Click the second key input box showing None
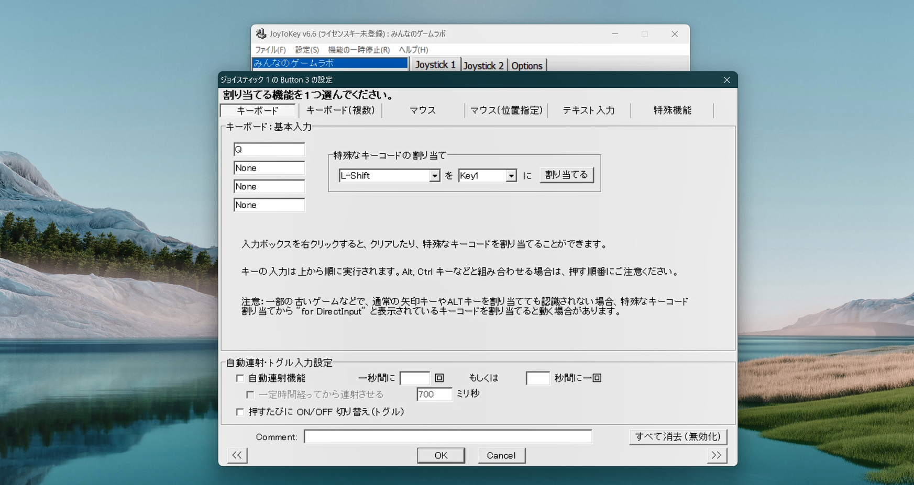Viewport: 914px width, 485px height. tap(269, 168)
